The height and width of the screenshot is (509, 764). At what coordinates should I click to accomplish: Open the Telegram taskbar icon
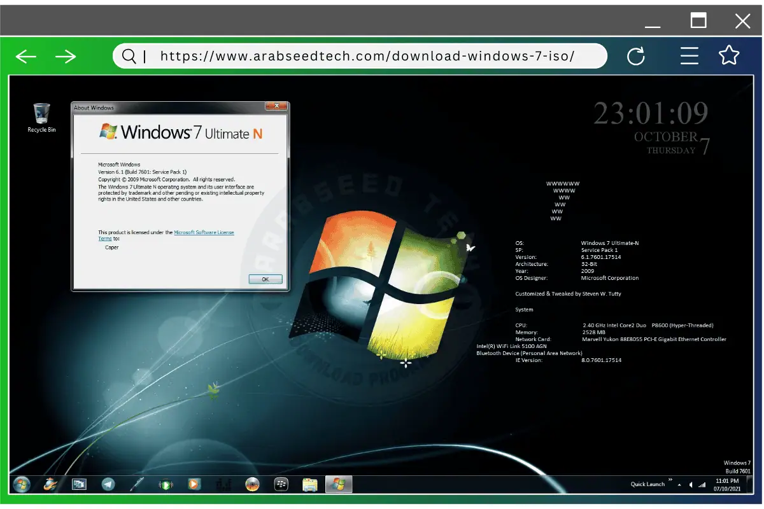coord(108,484)
